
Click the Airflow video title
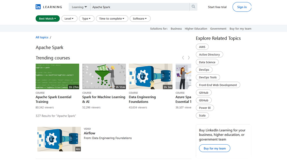coord(90,133)
